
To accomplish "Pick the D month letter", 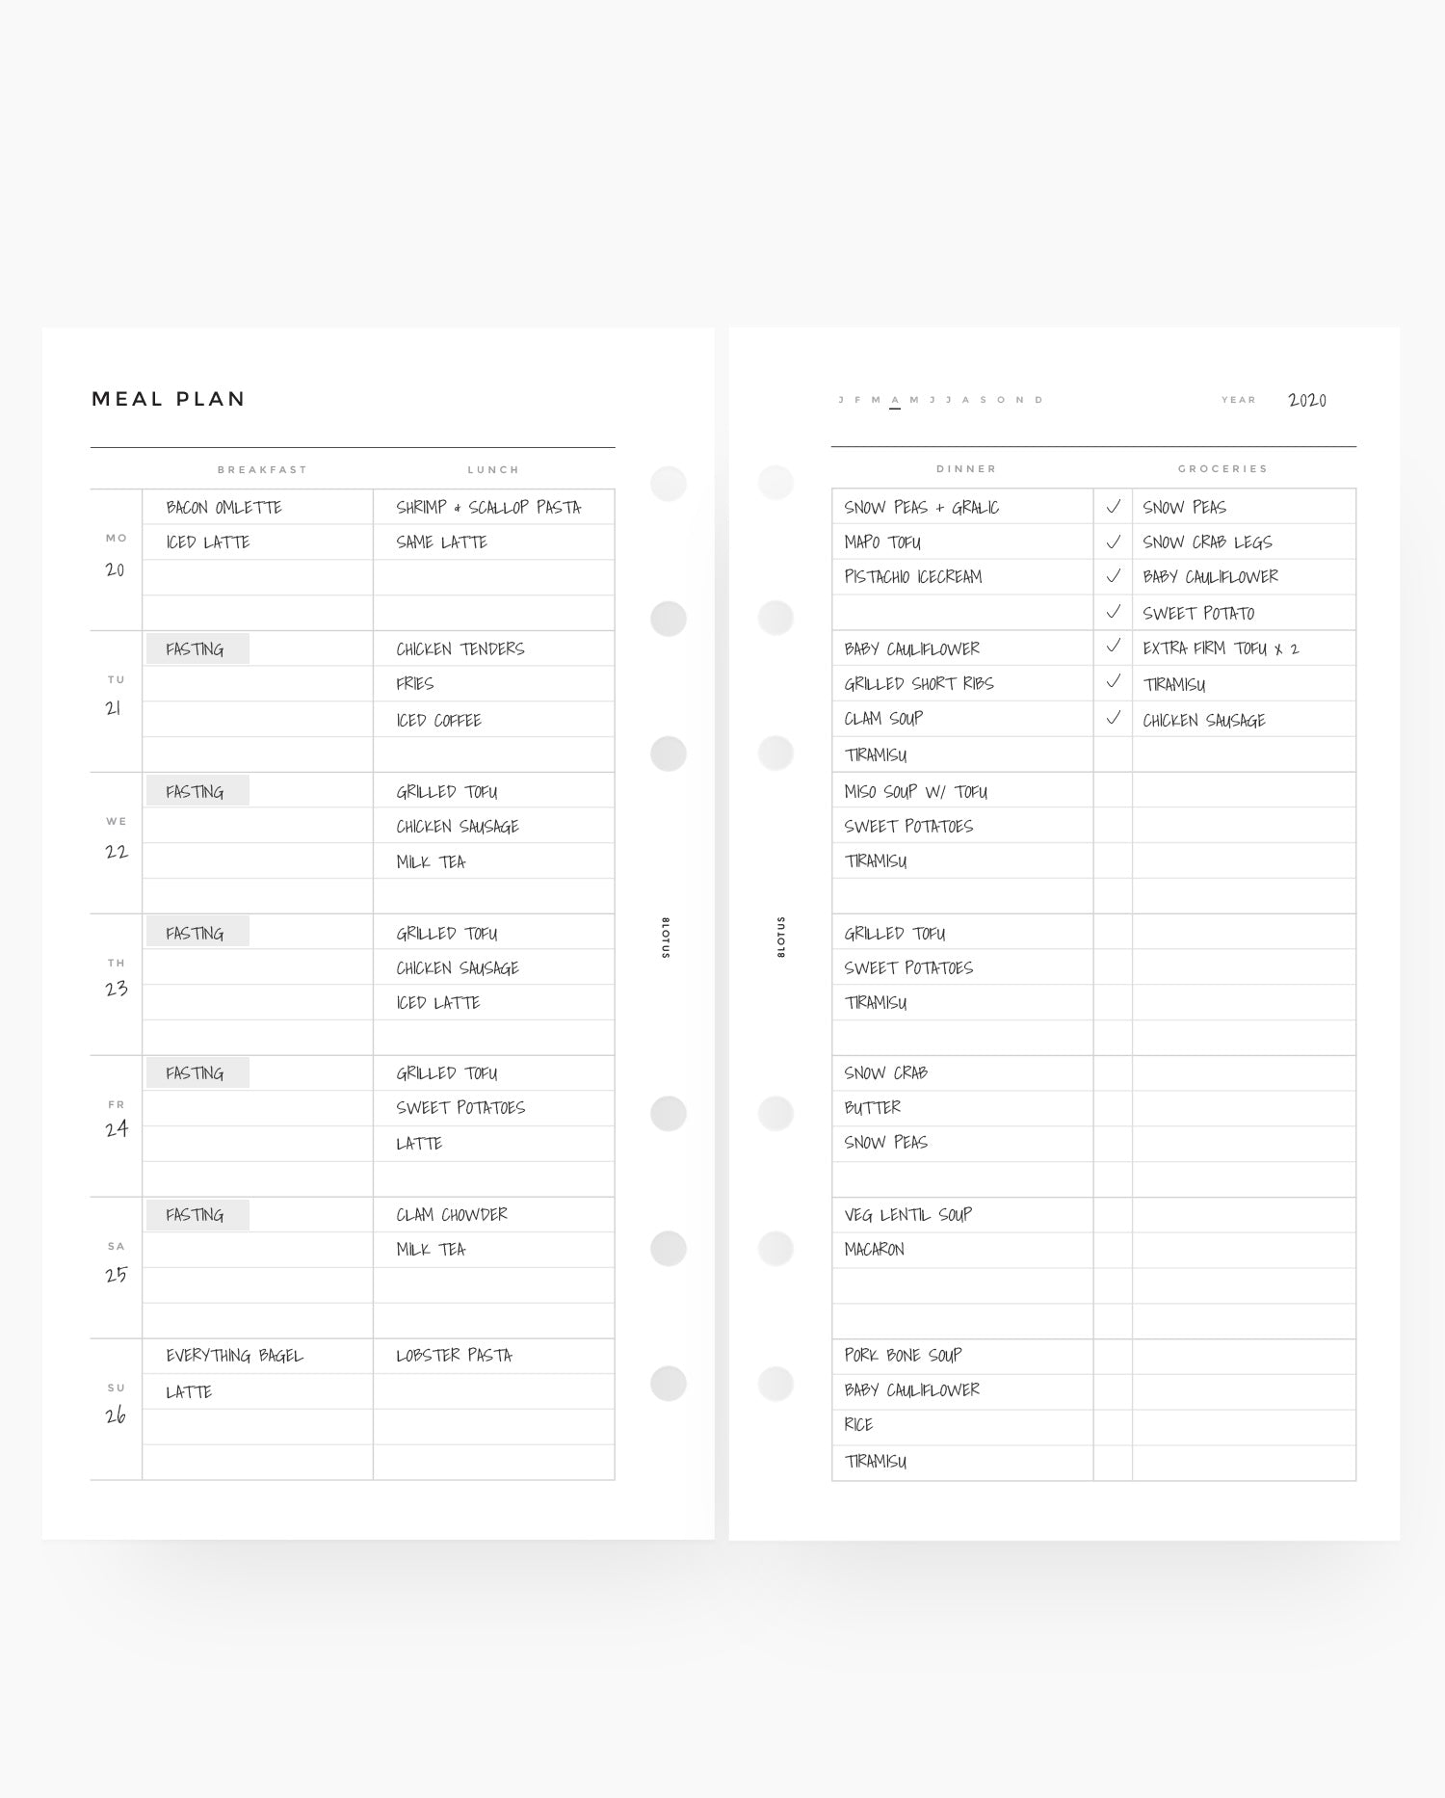I will pos(1038,400).
